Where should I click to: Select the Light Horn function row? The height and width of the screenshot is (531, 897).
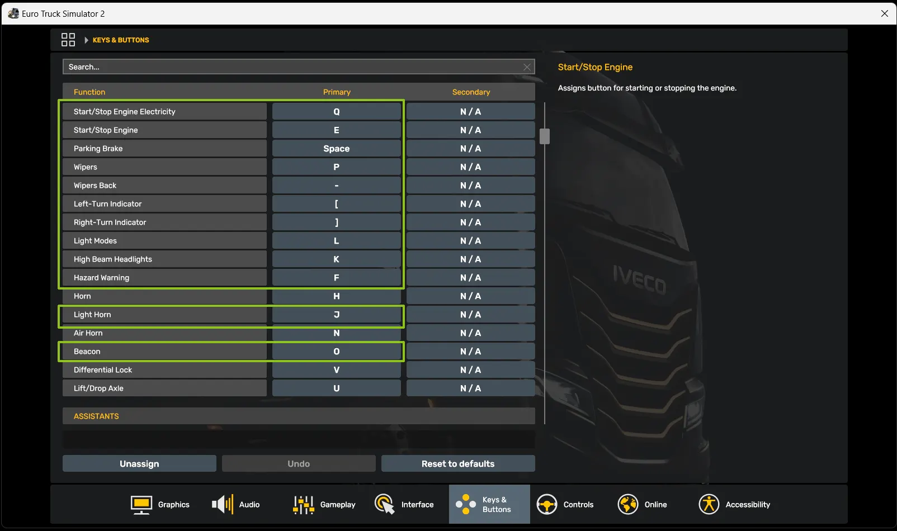pos(164,315)
